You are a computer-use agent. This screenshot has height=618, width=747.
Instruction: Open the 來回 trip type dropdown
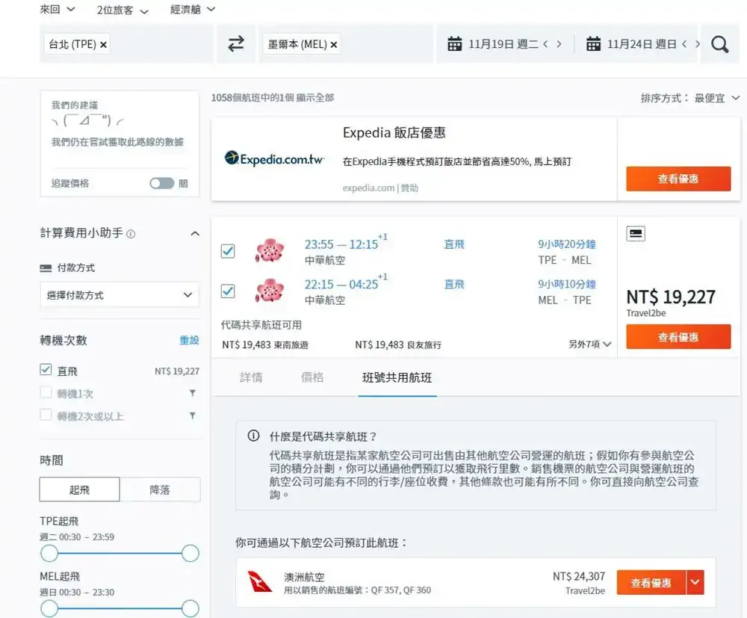tap(58, 9)
